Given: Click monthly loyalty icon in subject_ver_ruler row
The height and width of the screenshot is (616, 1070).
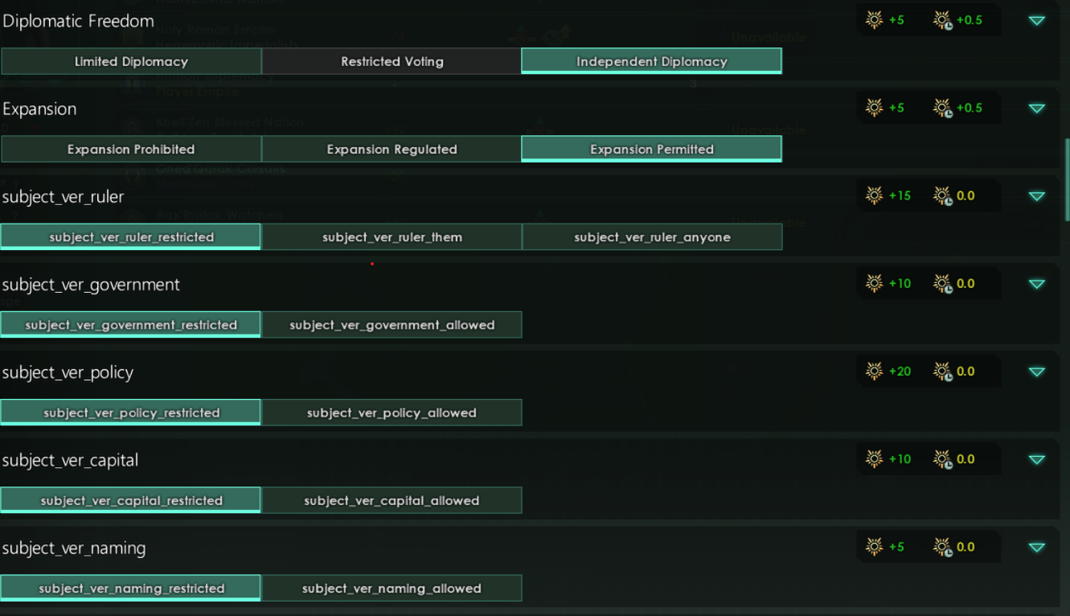Looking at the screenshot, I should coord(943,195).
